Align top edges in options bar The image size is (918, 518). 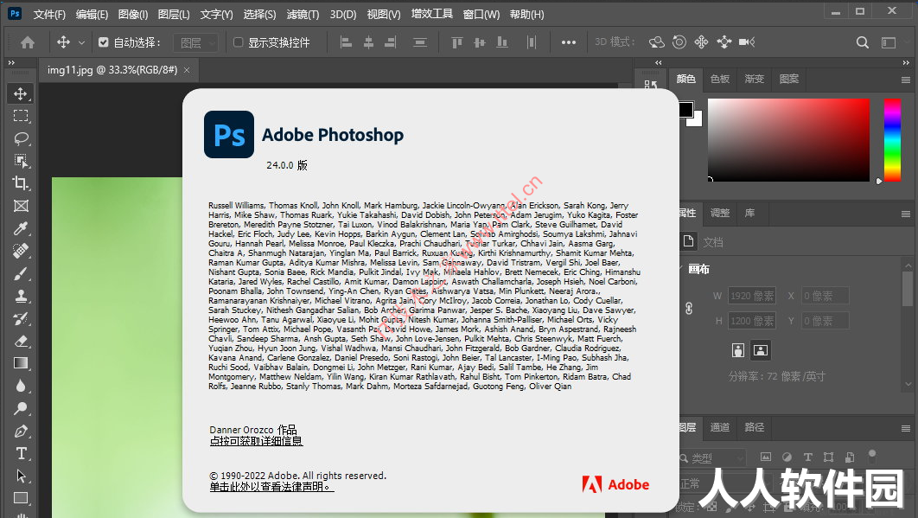point(457,42)
